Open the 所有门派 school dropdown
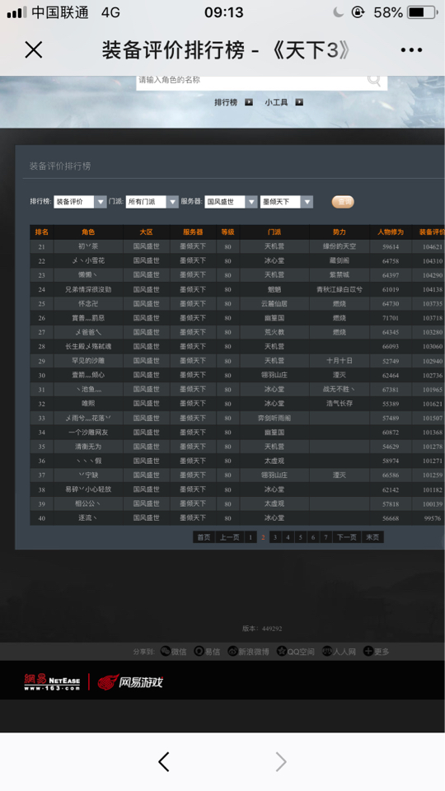Screen dimensions: 445x791 coord(152,202)
